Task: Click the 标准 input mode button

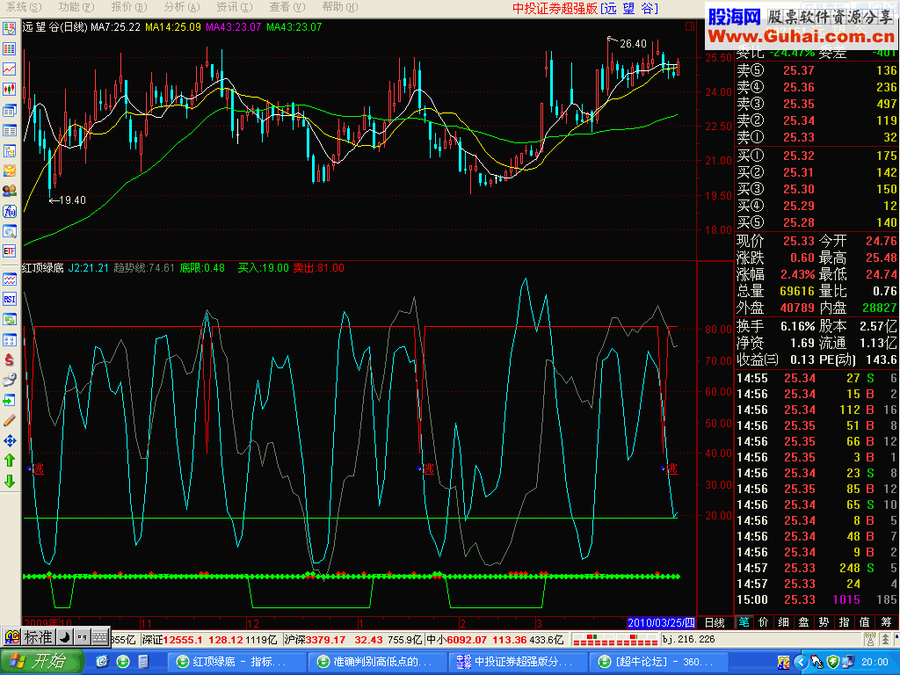Action: click(39, 637)
